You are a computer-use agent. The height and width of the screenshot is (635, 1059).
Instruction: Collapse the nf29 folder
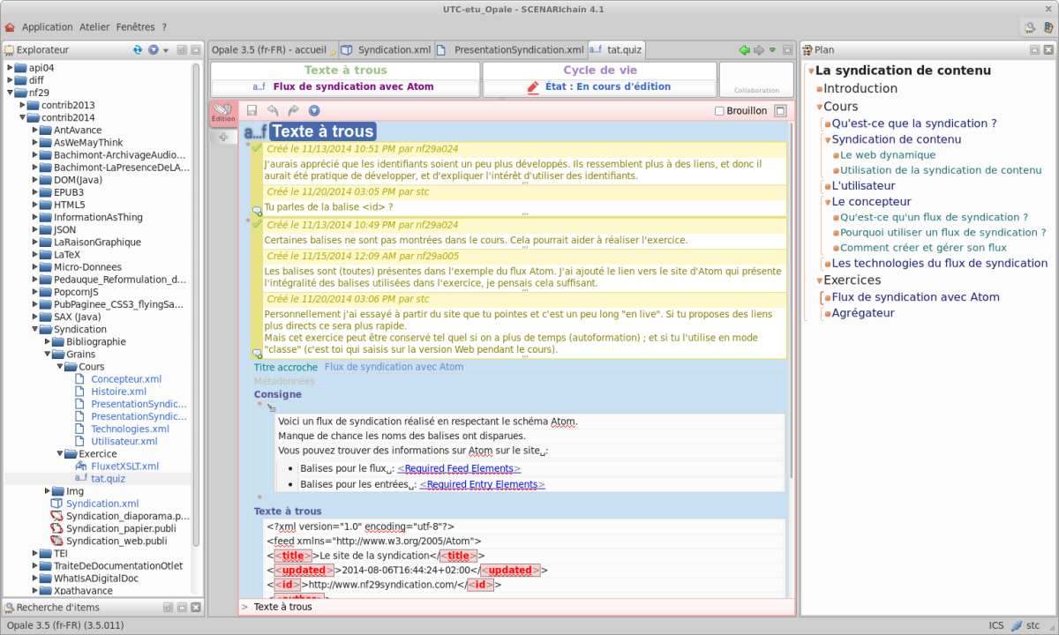click(10, 93)
